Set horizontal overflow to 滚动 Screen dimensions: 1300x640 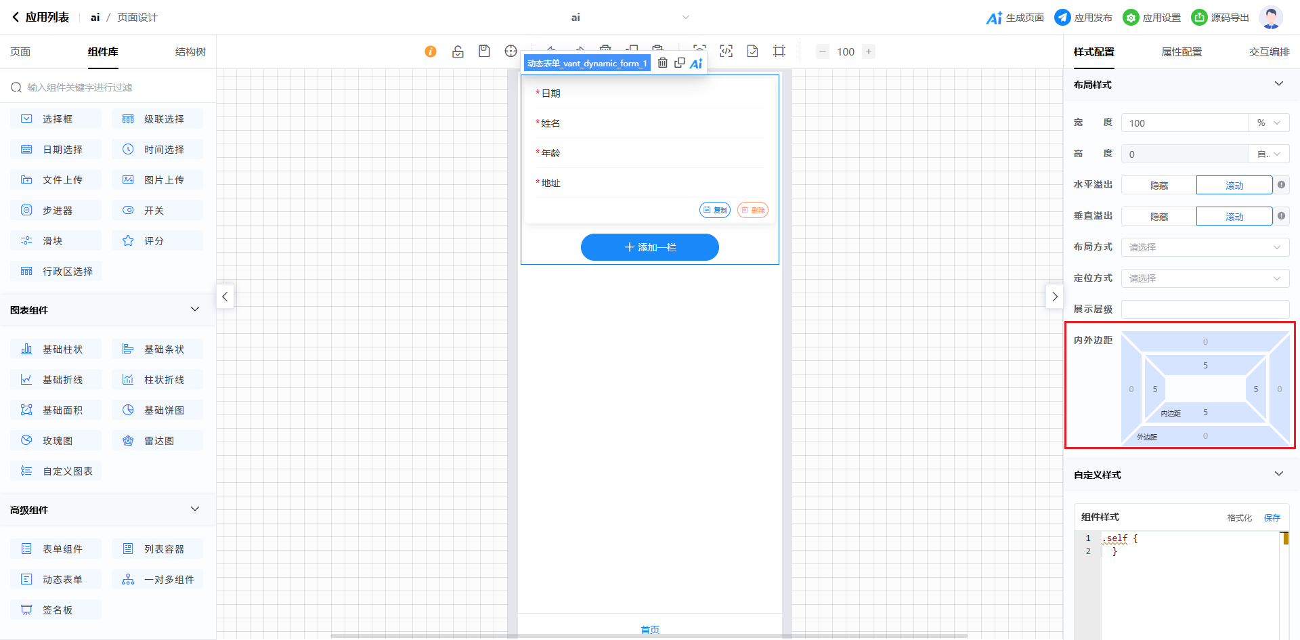[x=1234, y=186]
